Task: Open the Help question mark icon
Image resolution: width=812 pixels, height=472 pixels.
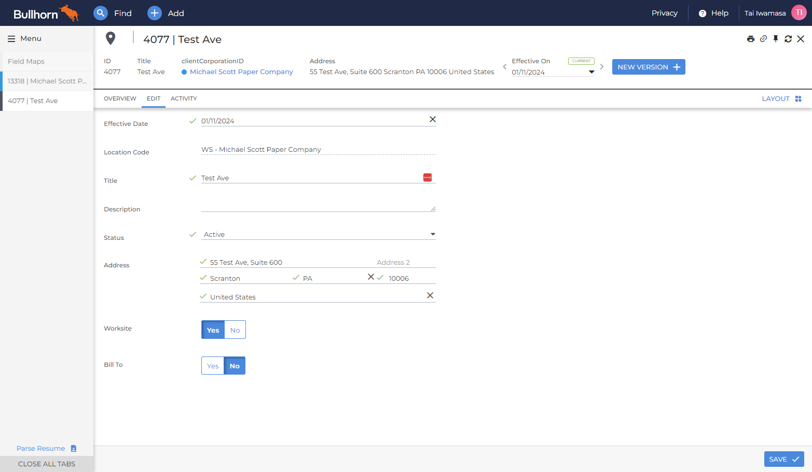Action: (703, 13)
